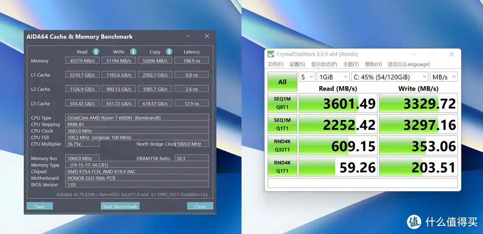The height and width of the screenshot is (234, 483).
Task: Click the CPU FSB value 100.2 MHz
Action: click(x=137, y=137)
